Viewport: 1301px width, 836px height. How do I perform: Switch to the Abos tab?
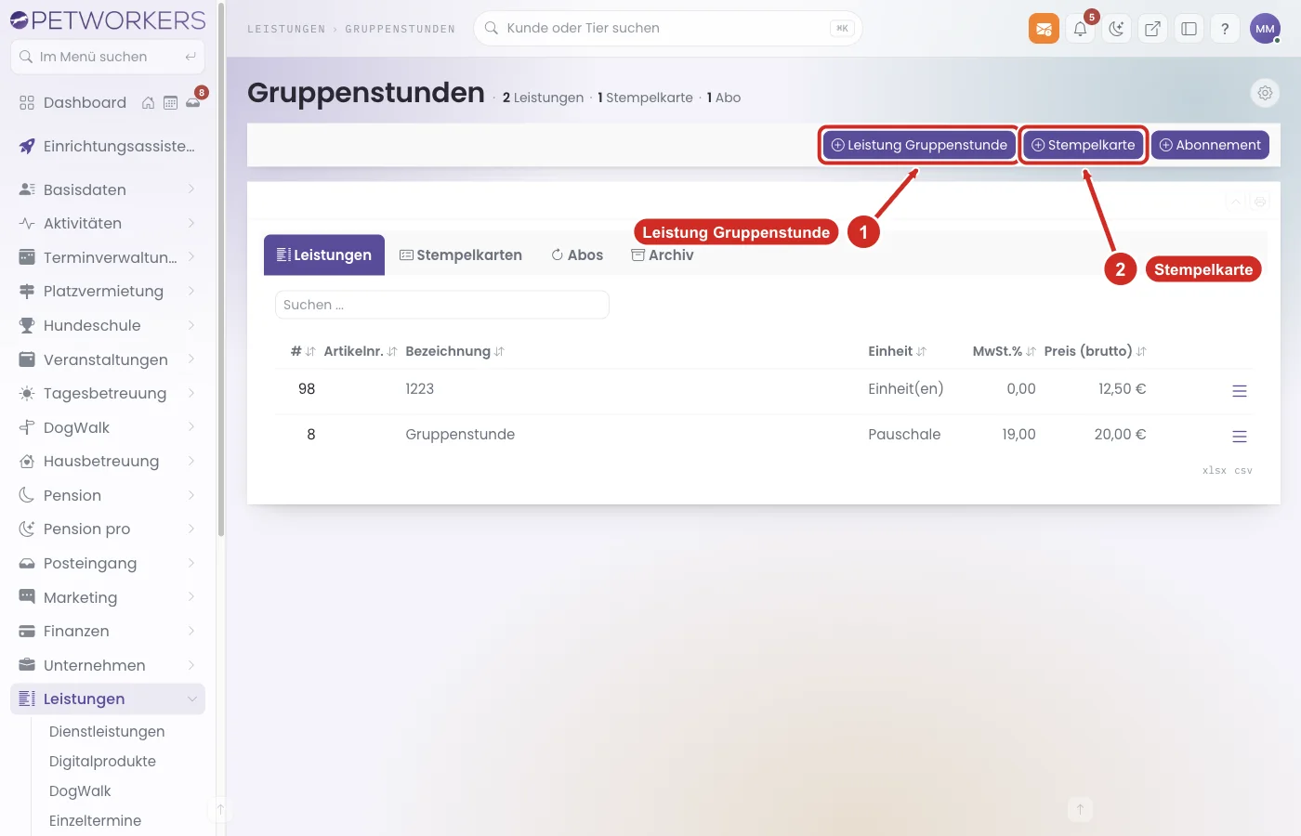tap(577, 255)
